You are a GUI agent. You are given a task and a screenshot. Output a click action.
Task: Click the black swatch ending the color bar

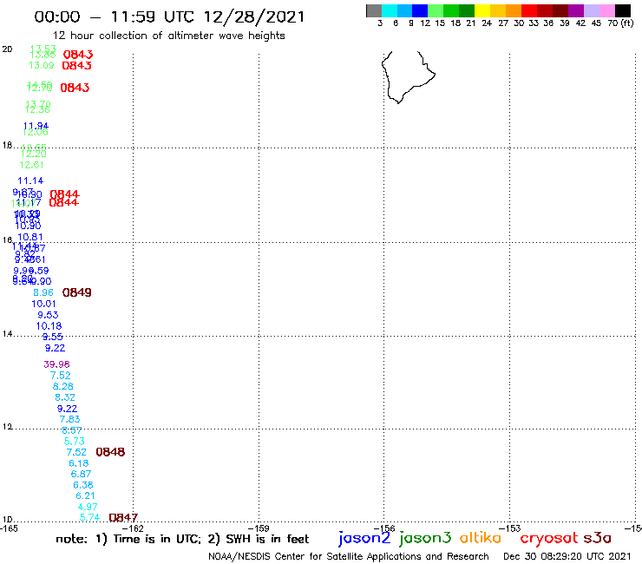click(x=622, y=10)
